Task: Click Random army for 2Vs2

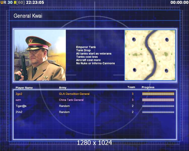Action: [64, 112]
